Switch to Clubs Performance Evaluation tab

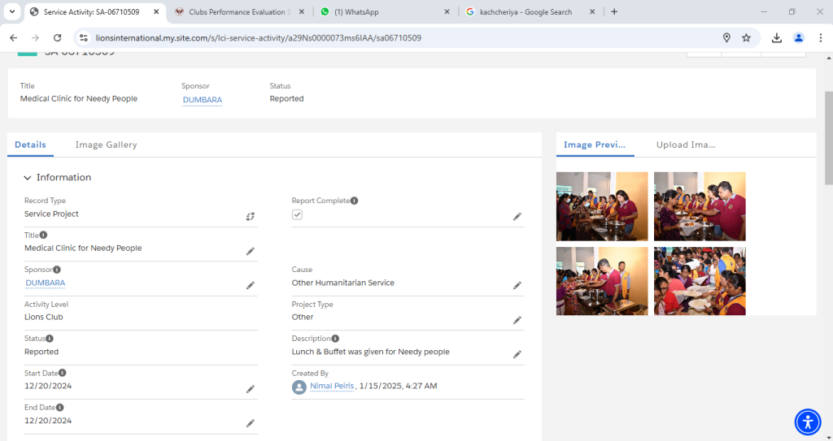[239, 11]
